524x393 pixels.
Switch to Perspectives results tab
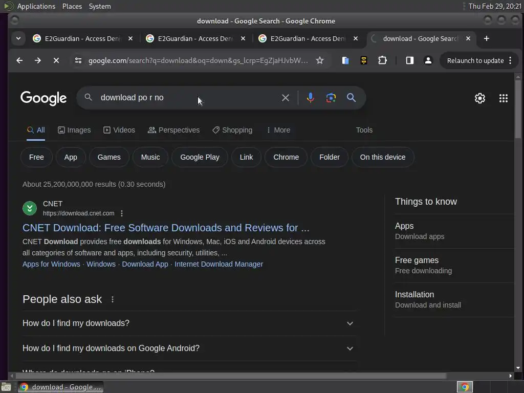click(x=174, y=130)
